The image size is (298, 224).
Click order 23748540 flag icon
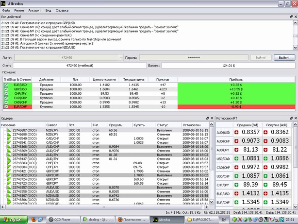click(x=9, y=138)
